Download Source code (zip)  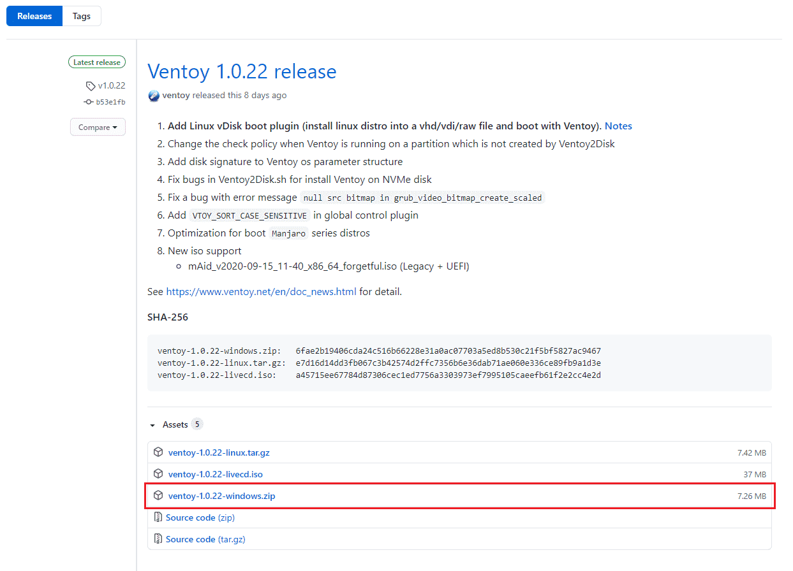(200, 517)
